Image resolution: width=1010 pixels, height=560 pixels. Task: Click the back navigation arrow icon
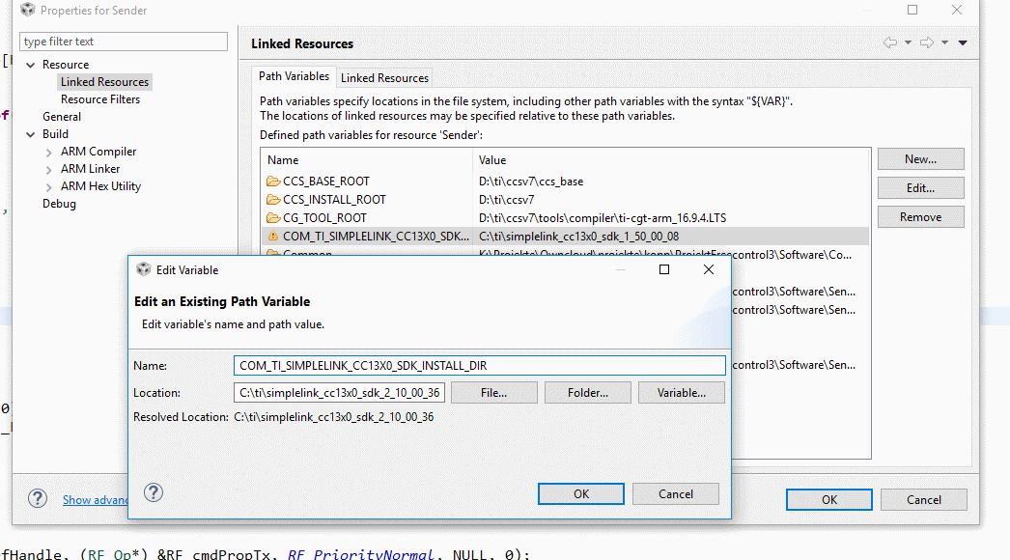(x=889, y=42)
